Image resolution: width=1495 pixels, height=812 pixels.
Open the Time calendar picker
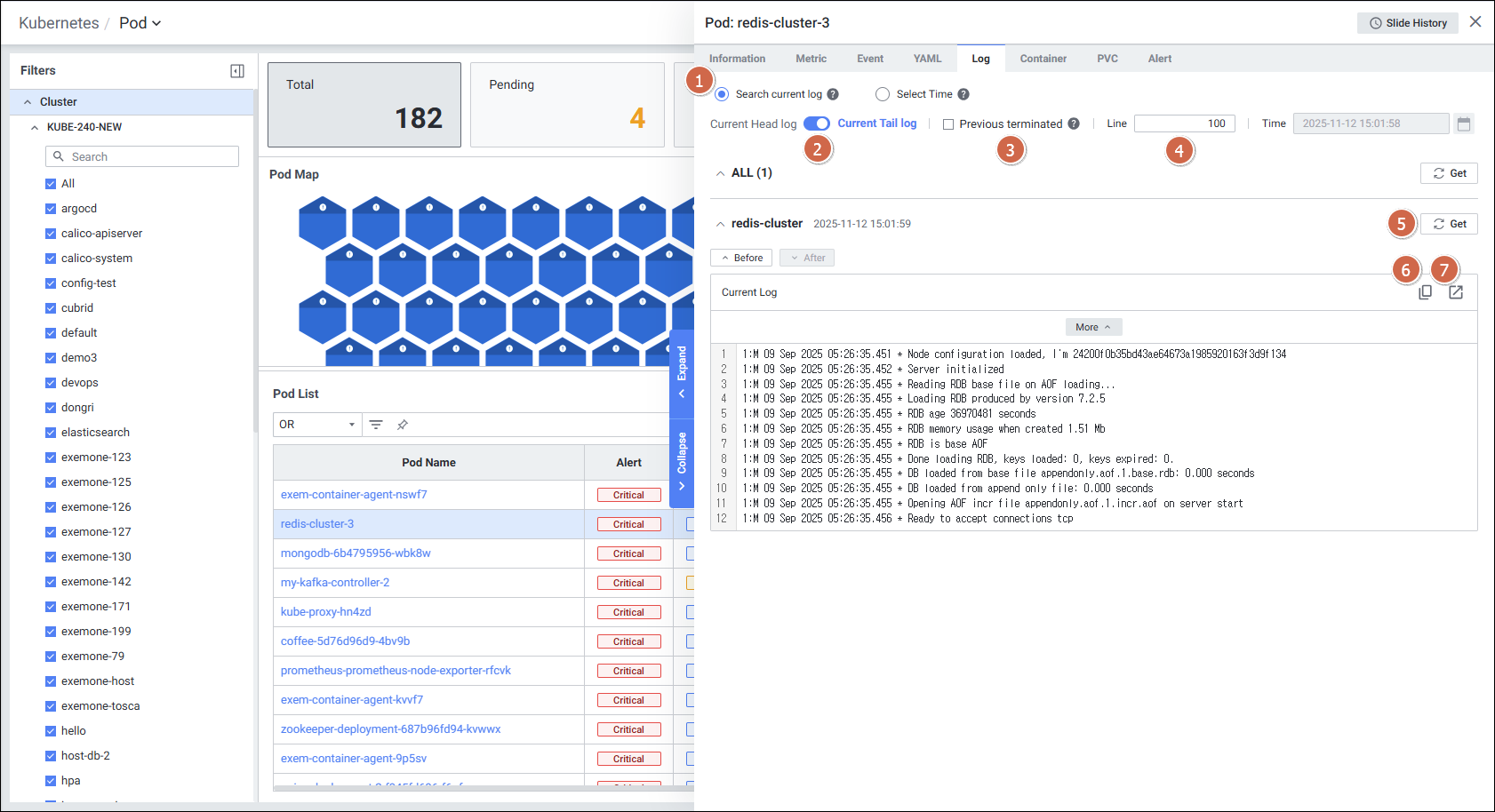[1464, 123]
